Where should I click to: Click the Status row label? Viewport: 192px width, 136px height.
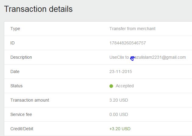tap(16, 86)
